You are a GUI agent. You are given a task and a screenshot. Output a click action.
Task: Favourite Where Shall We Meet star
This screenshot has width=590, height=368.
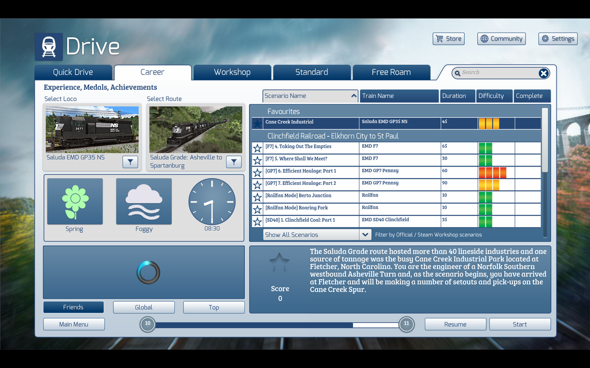[257, 161]
